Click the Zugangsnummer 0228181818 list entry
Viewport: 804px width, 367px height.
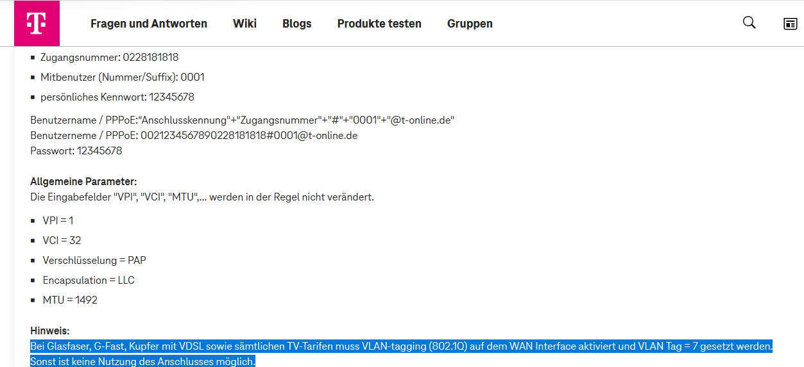click(109, 58)
